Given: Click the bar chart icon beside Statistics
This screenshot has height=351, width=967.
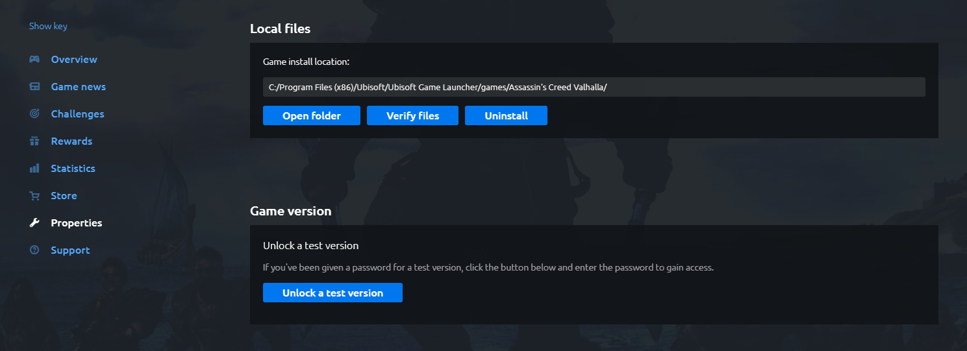Looking at the screenshot, I should tap(34, 169).
